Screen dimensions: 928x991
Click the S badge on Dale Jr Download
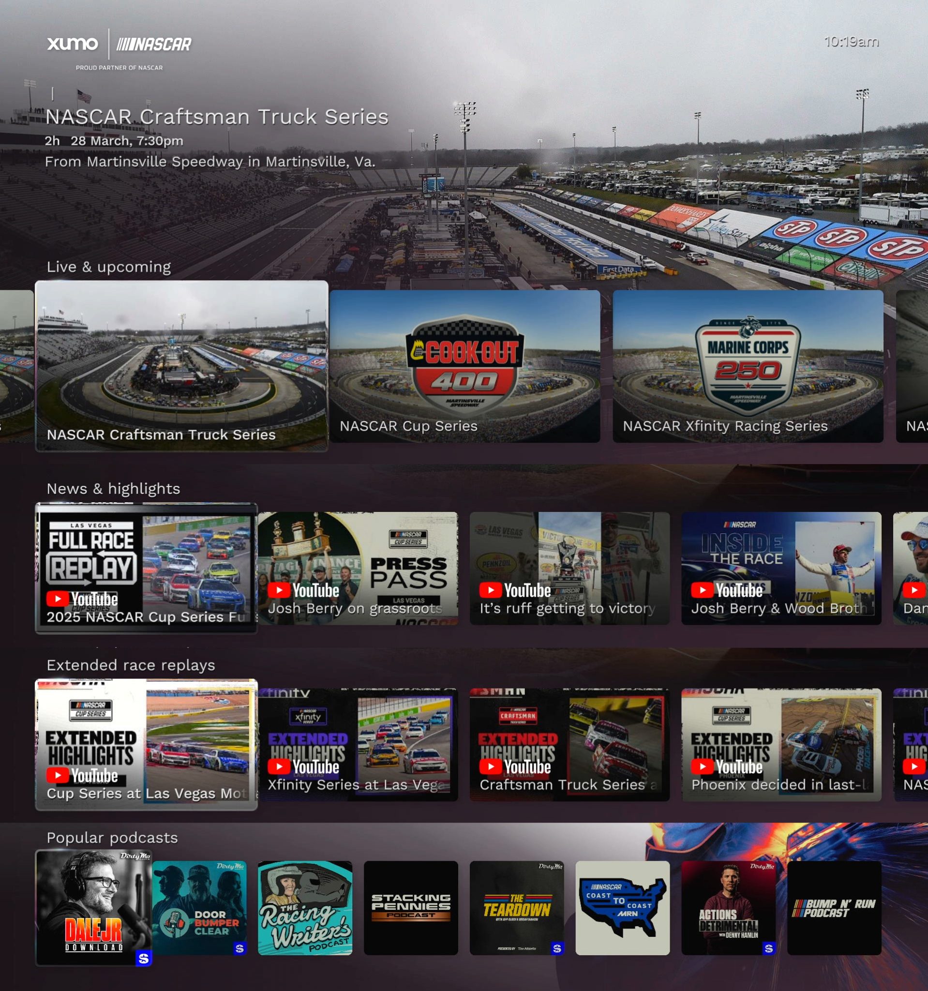pyautogui.click(x=144, y=958)
